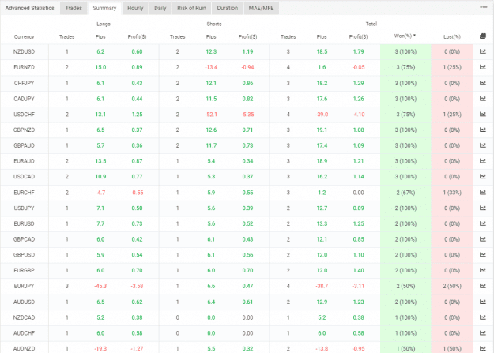Select the EURJPY currency cell
Viewport: 494px width, 353px height.
[x=24, y=286]
